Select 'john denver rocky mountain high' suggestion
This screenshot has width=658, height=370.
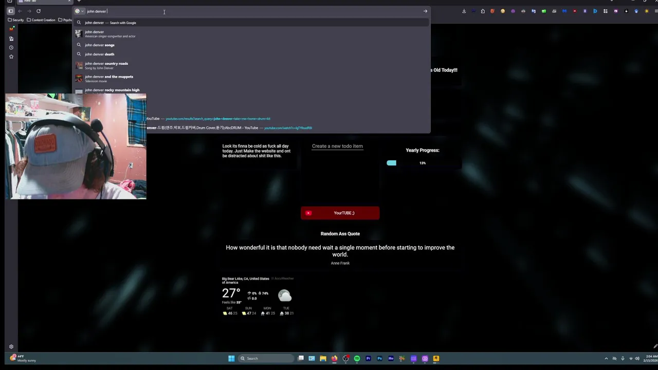(251, 90)
